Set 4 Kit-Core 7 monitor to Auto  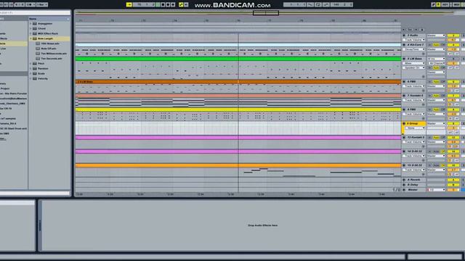(x=436, y=45)
